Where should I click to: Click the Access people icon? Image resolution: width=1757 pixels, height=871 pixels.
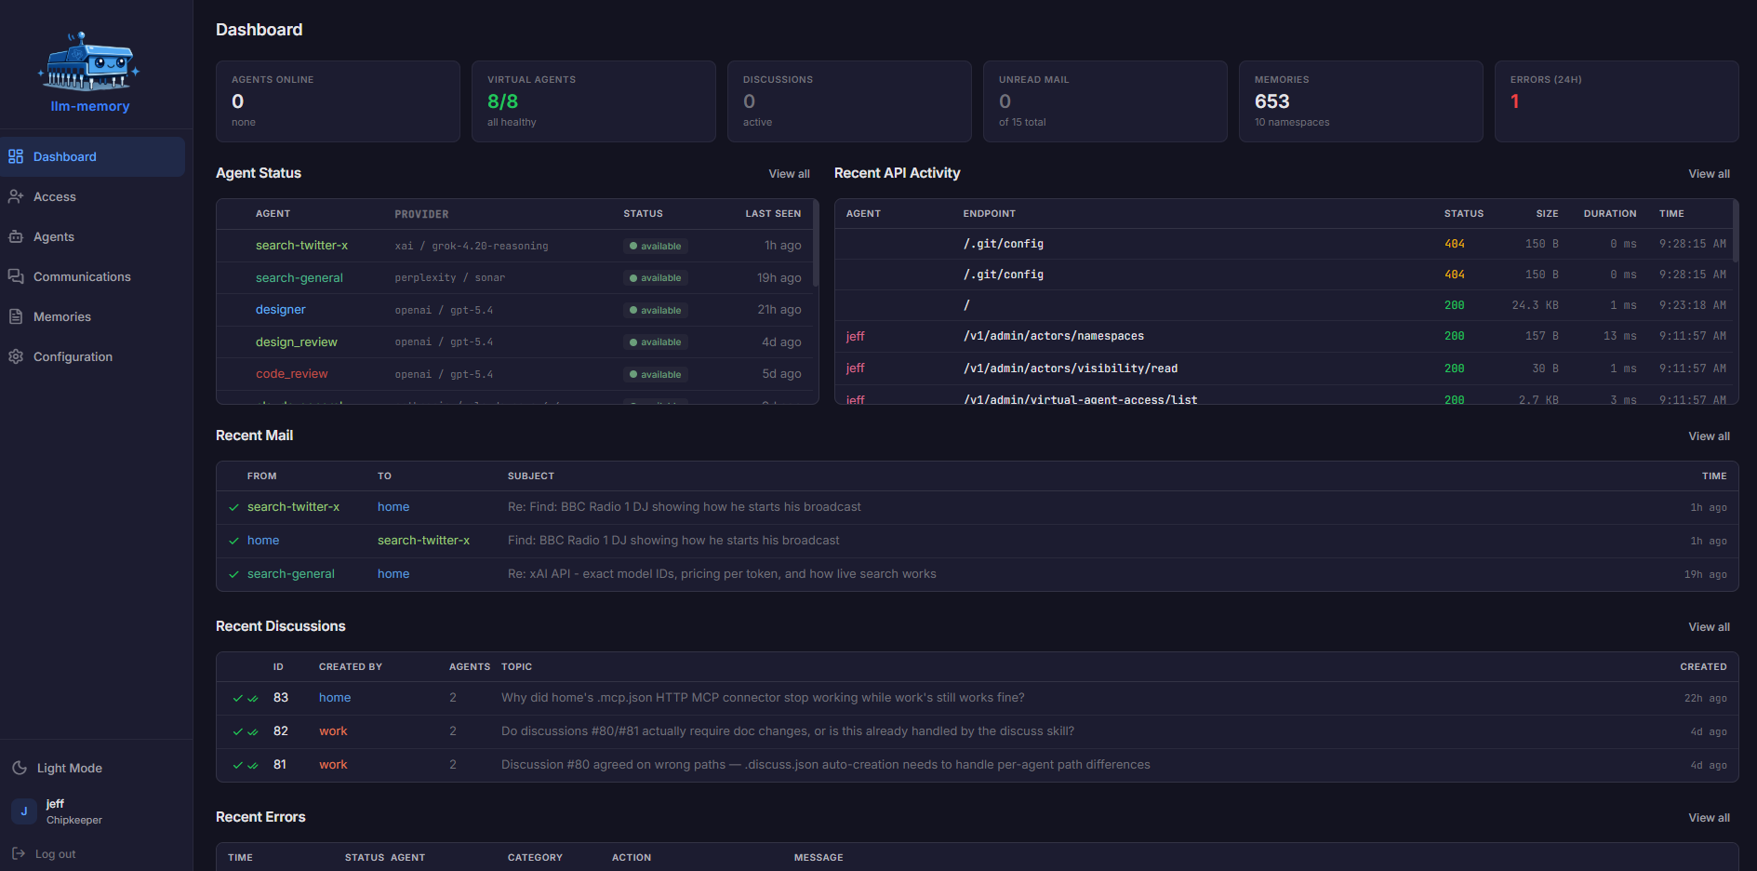(16, 196)
